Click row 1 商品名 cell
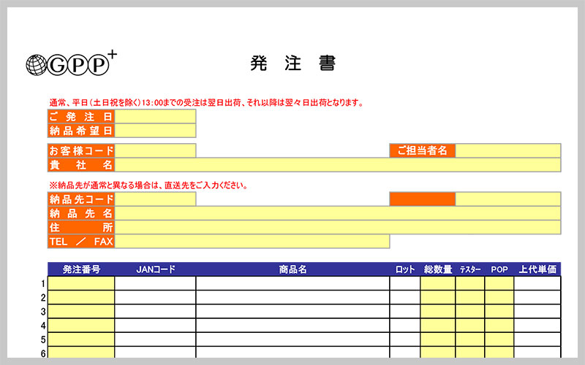Screen dimensions: 585x365 293,283
